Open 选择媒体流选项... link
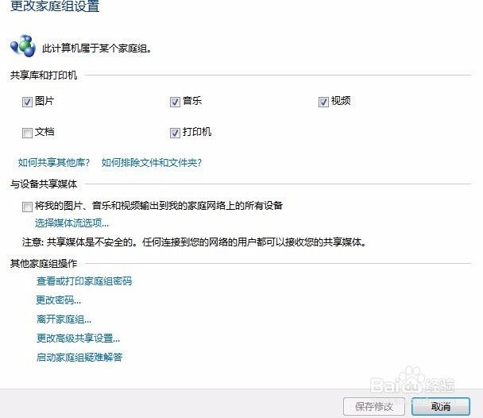Screen dimensions: 483x418 pos(71,223)
